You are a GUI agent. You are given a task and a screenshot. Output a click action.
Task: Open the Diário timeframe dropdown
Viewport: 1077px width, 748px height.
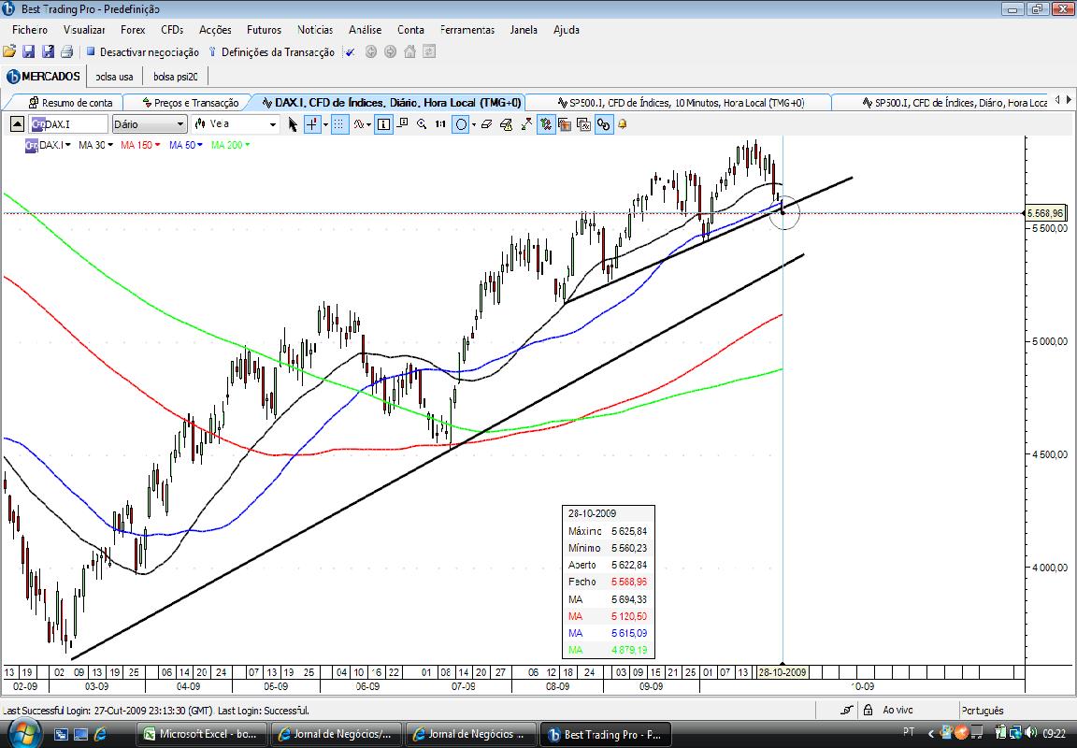(150, 124)
